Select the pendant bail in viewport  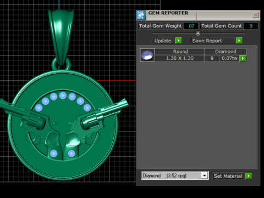coord(62,37)
